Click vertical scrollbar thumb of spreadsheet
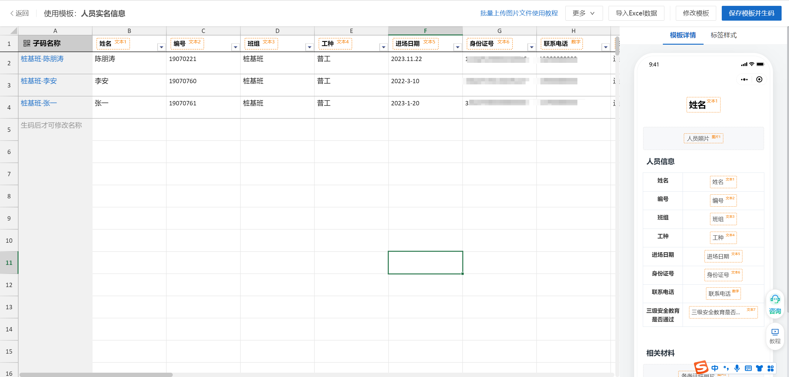This screenshot has height=377, width=789. pos(617,46)
